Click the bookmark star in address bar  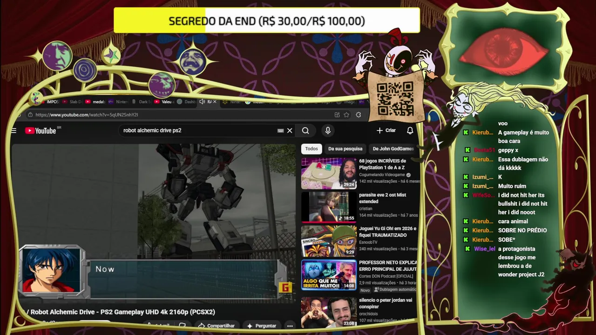[346, 115]
